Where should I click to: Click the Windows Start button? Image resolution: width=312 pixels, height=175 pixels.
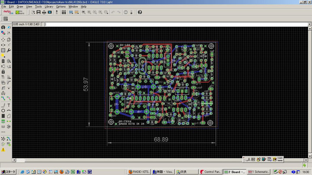pyautogui.click(x=8, y=172)
